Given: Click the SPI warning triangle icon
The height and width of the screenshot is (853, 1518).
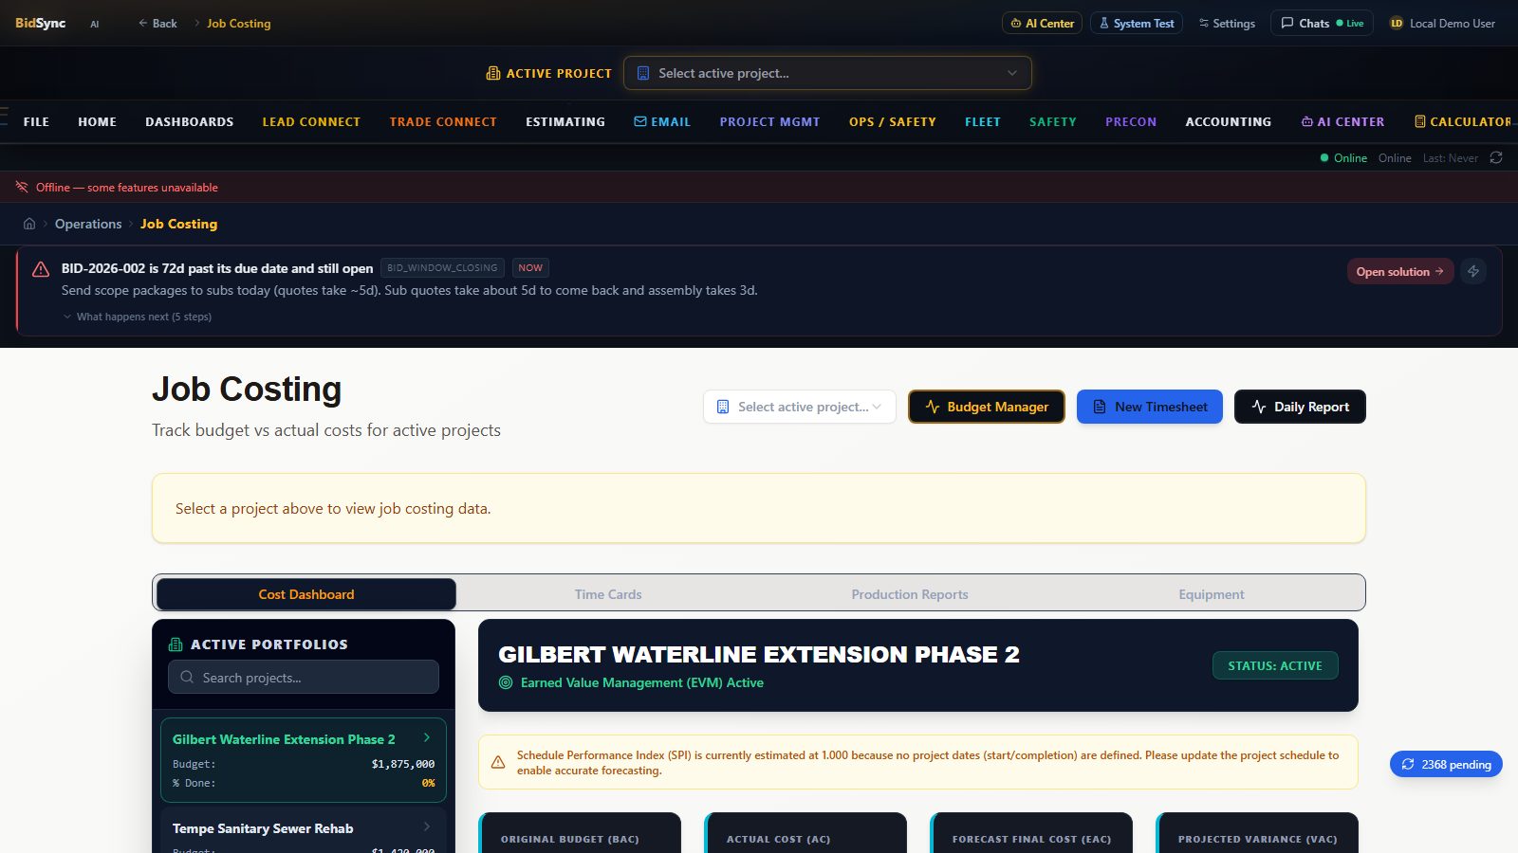Looking at the screenshot, I should tap(498, 762).
